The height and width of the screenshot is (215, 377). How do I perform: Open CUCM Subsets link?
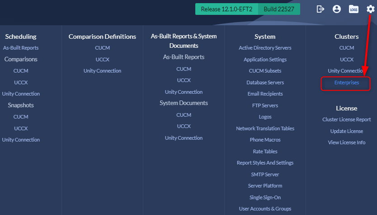265,71
